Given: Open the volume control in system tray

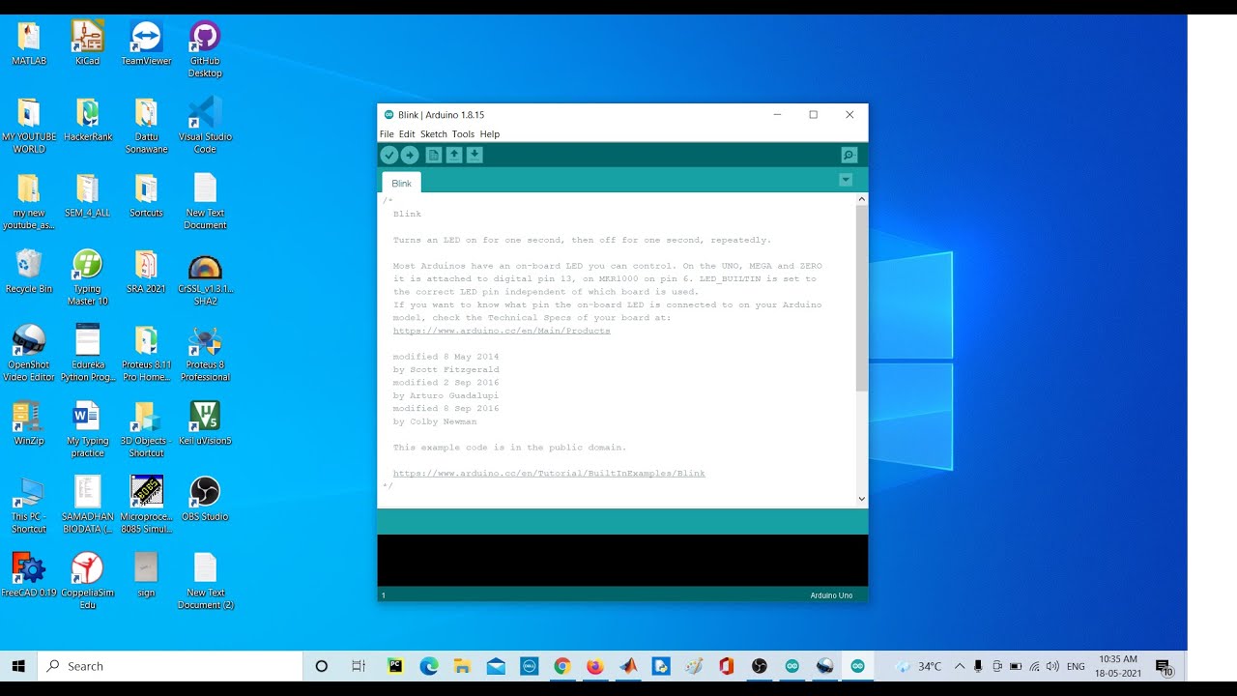Looking at the screenshot, I should tap(1052, 666).
